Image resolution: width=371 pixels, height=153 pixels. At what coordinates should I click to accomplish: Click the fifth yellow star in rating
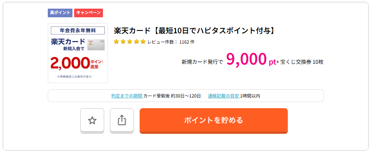point(142,42)
